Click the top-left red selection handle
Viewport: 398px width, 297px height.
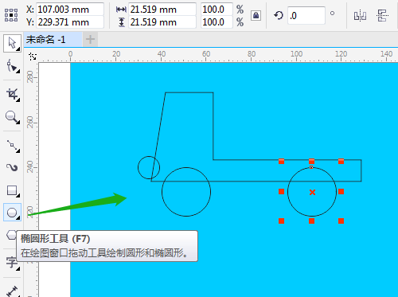[282, 162]
